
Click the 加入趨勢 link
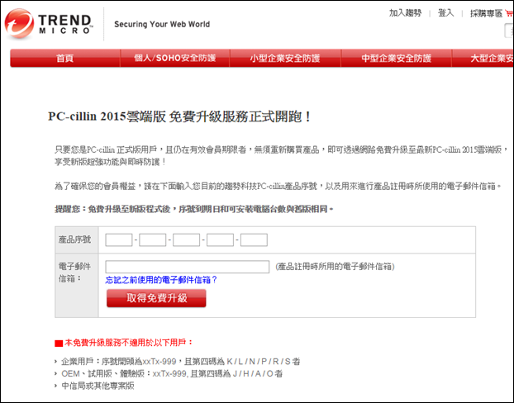tap(405, 13)
